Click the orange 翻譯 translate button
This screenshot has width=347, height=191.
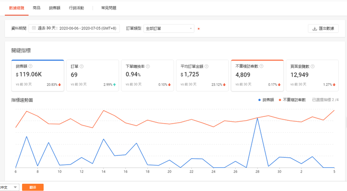pyautogui.click(x=33, y=187)
